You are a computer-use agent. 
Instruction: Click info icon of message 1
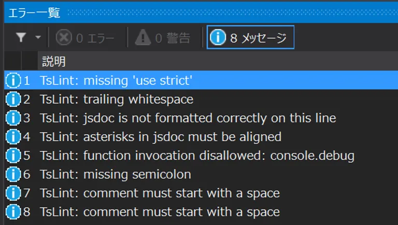coord(12,80)
